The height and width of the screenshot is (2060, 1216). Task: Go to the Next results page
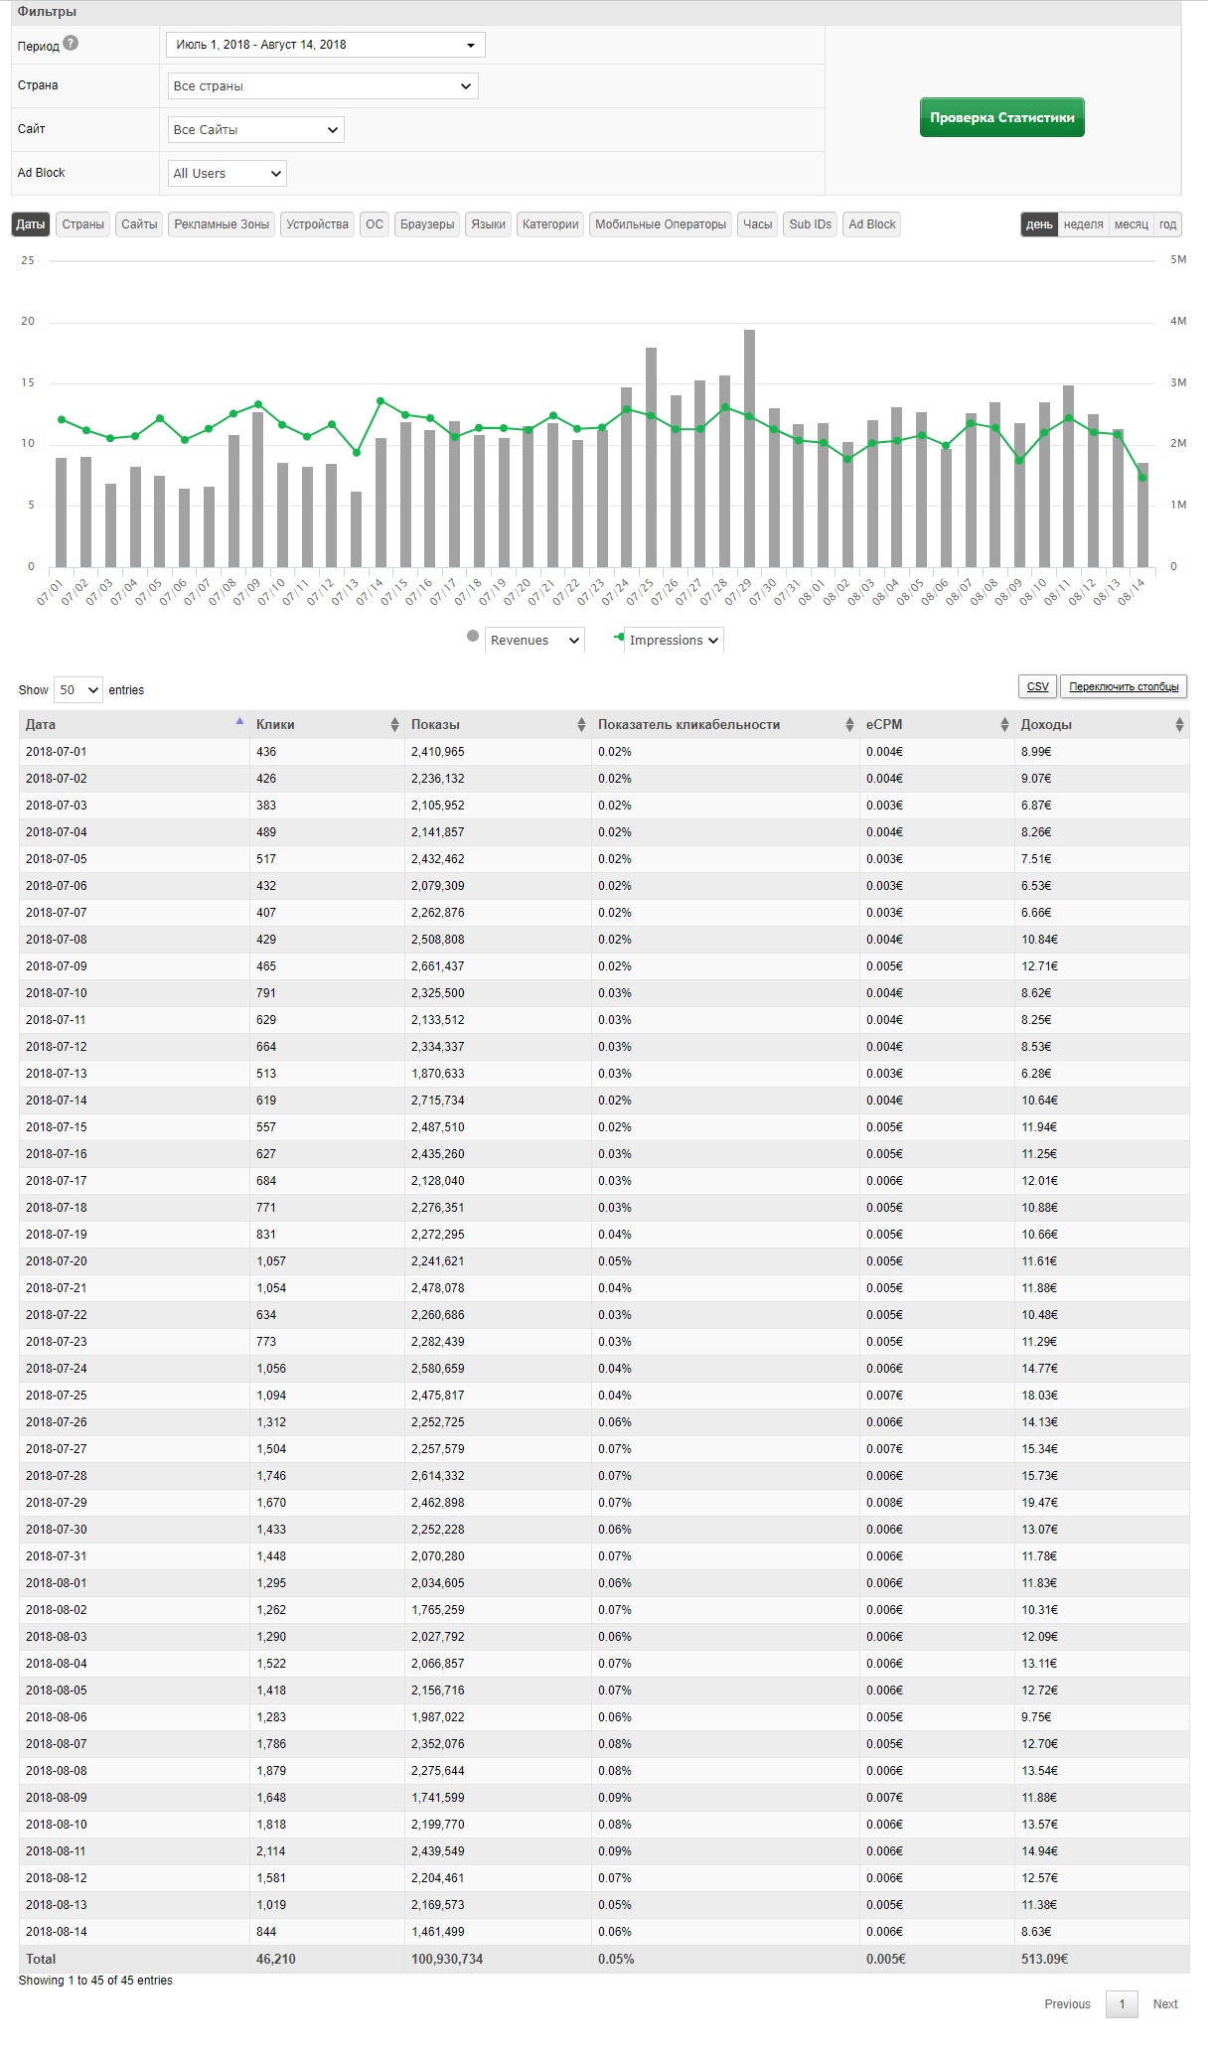tap(1164, 2003)
